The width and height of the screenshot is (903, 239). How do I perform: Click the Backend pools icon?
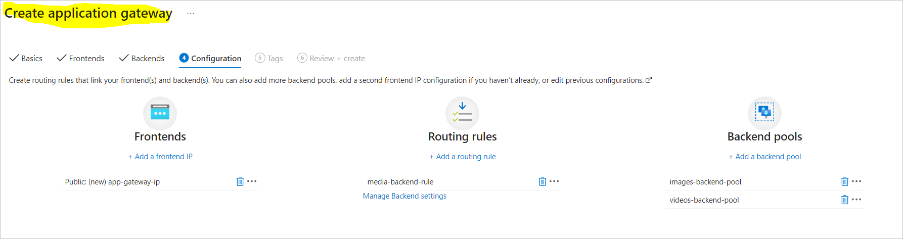click(x=764, y=113)
